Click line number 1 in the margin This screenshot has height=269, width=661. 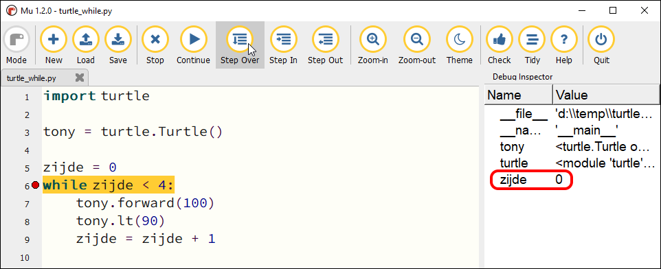click(x=27, y=97)
